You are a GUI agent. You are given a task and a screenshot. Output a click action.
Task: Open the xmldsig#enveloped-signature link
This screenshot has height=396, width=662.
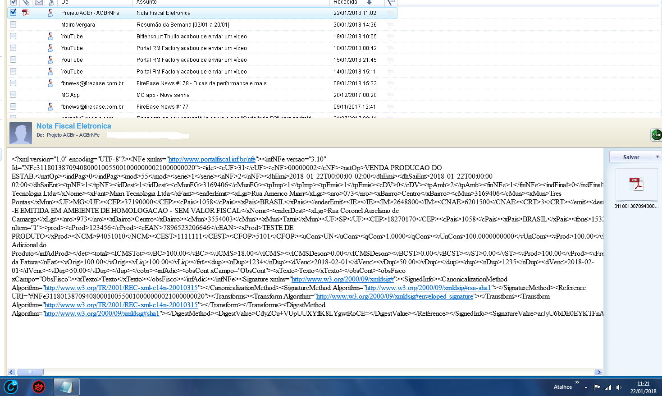[395, 296]
